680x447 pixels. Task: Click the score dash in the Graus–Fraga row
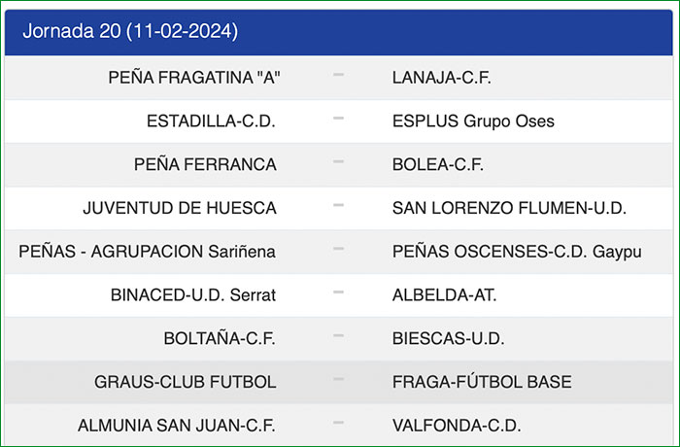[338, 380]
